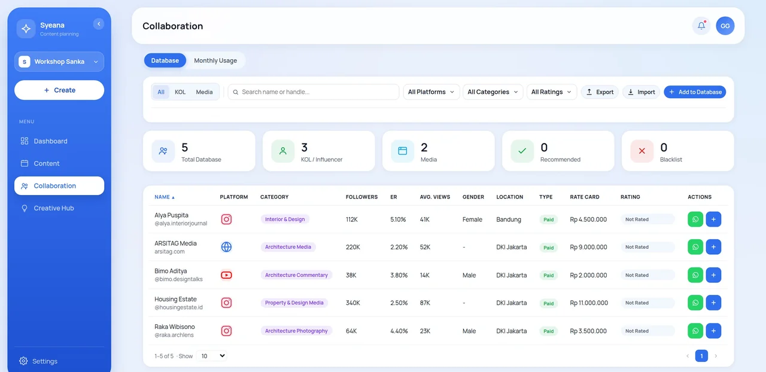
Task: Switch to the Monthly Usage tab
Action: click(x=215, y=60)
